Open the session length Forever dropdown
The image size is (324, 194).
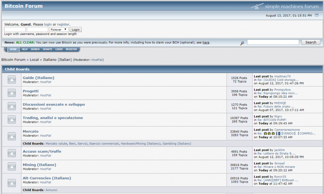[x=59, y=29]
